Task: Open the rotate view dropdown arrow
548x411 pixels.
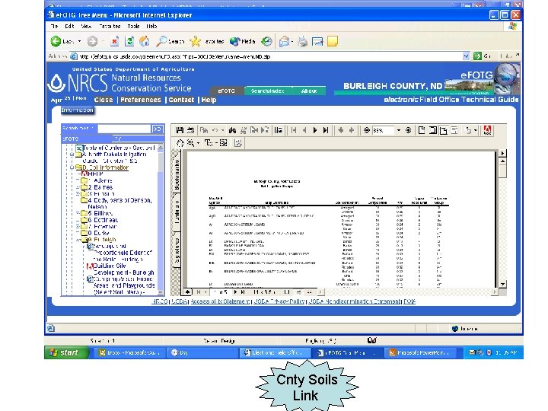Action: pos(475,131)
